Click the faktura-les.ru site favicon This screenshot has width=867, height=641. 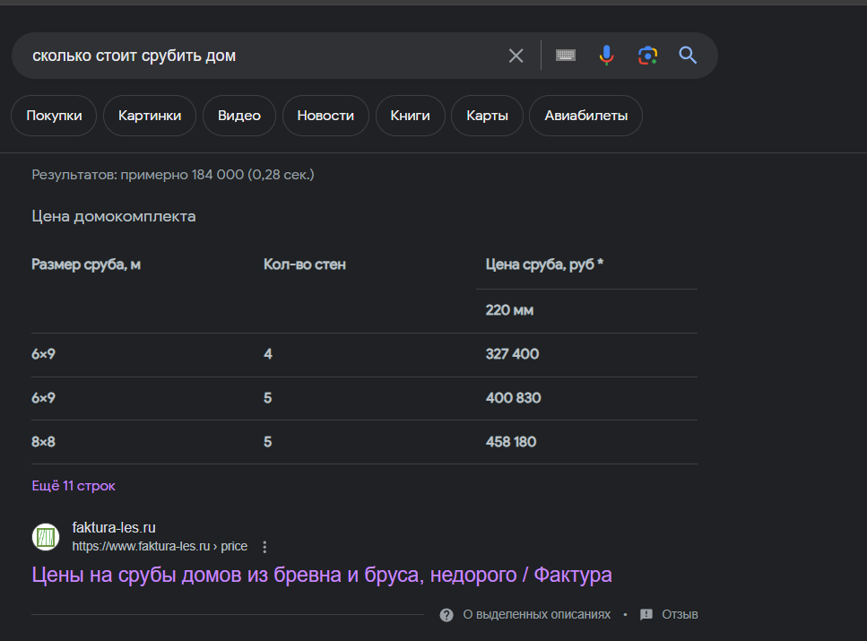pyautogui.click(x=46, y=537)
